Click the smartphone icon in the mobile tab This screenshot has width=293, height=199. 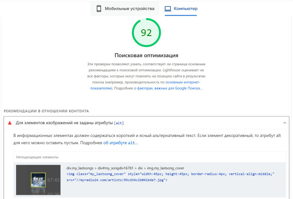click(98, 9)
